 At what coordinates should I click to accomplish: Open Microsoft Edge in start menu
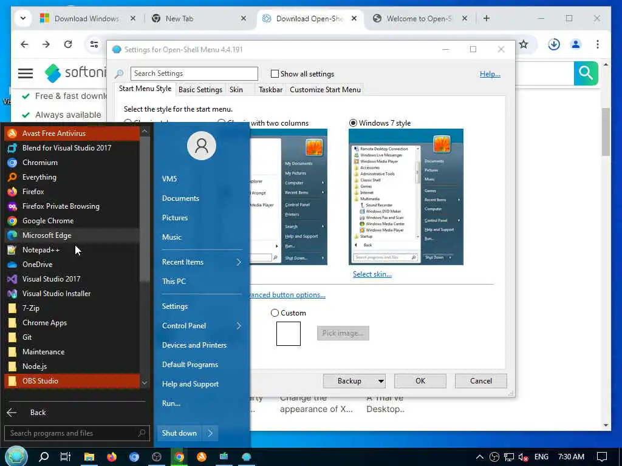[x=72, y=235]
